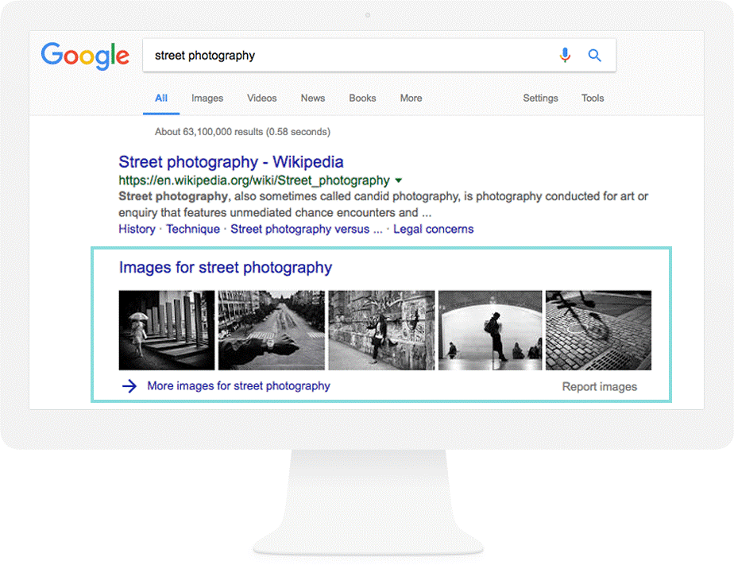Open Street photography - Wikipedia result
This screenshot has height=565, width=734.
click(x=231, y=162)
